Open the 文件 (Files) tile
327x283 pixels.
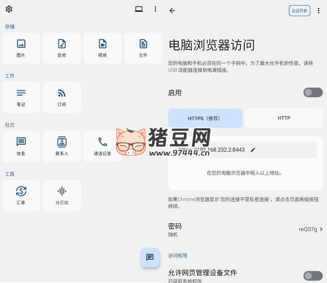pos(143,48)
